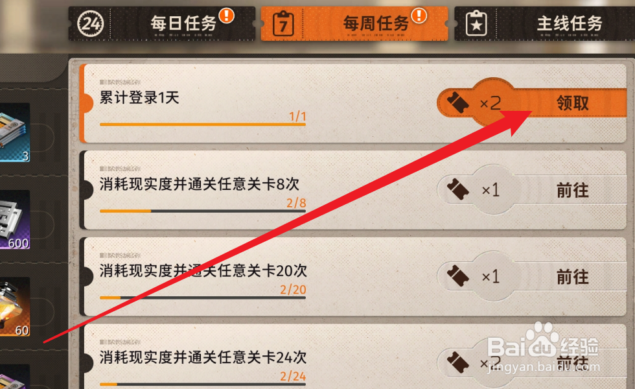
Task: Click 领取 to claim login reward
Action: point(572,103)
